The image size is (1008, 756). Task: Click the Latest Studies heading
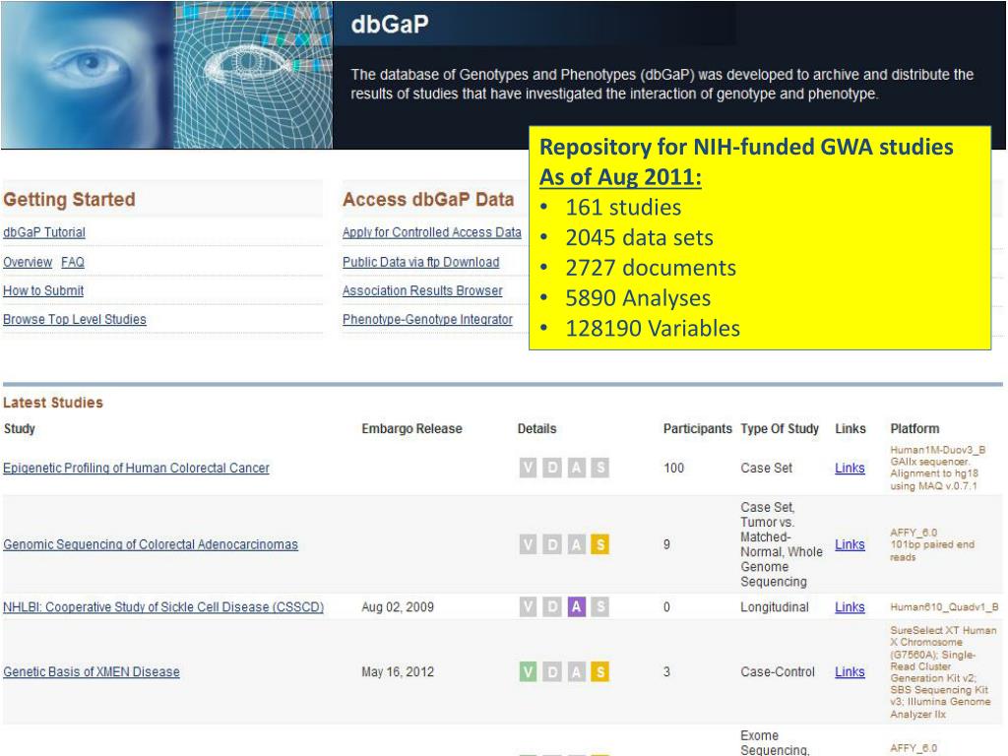pyautogui.click(x=53, y=403)
